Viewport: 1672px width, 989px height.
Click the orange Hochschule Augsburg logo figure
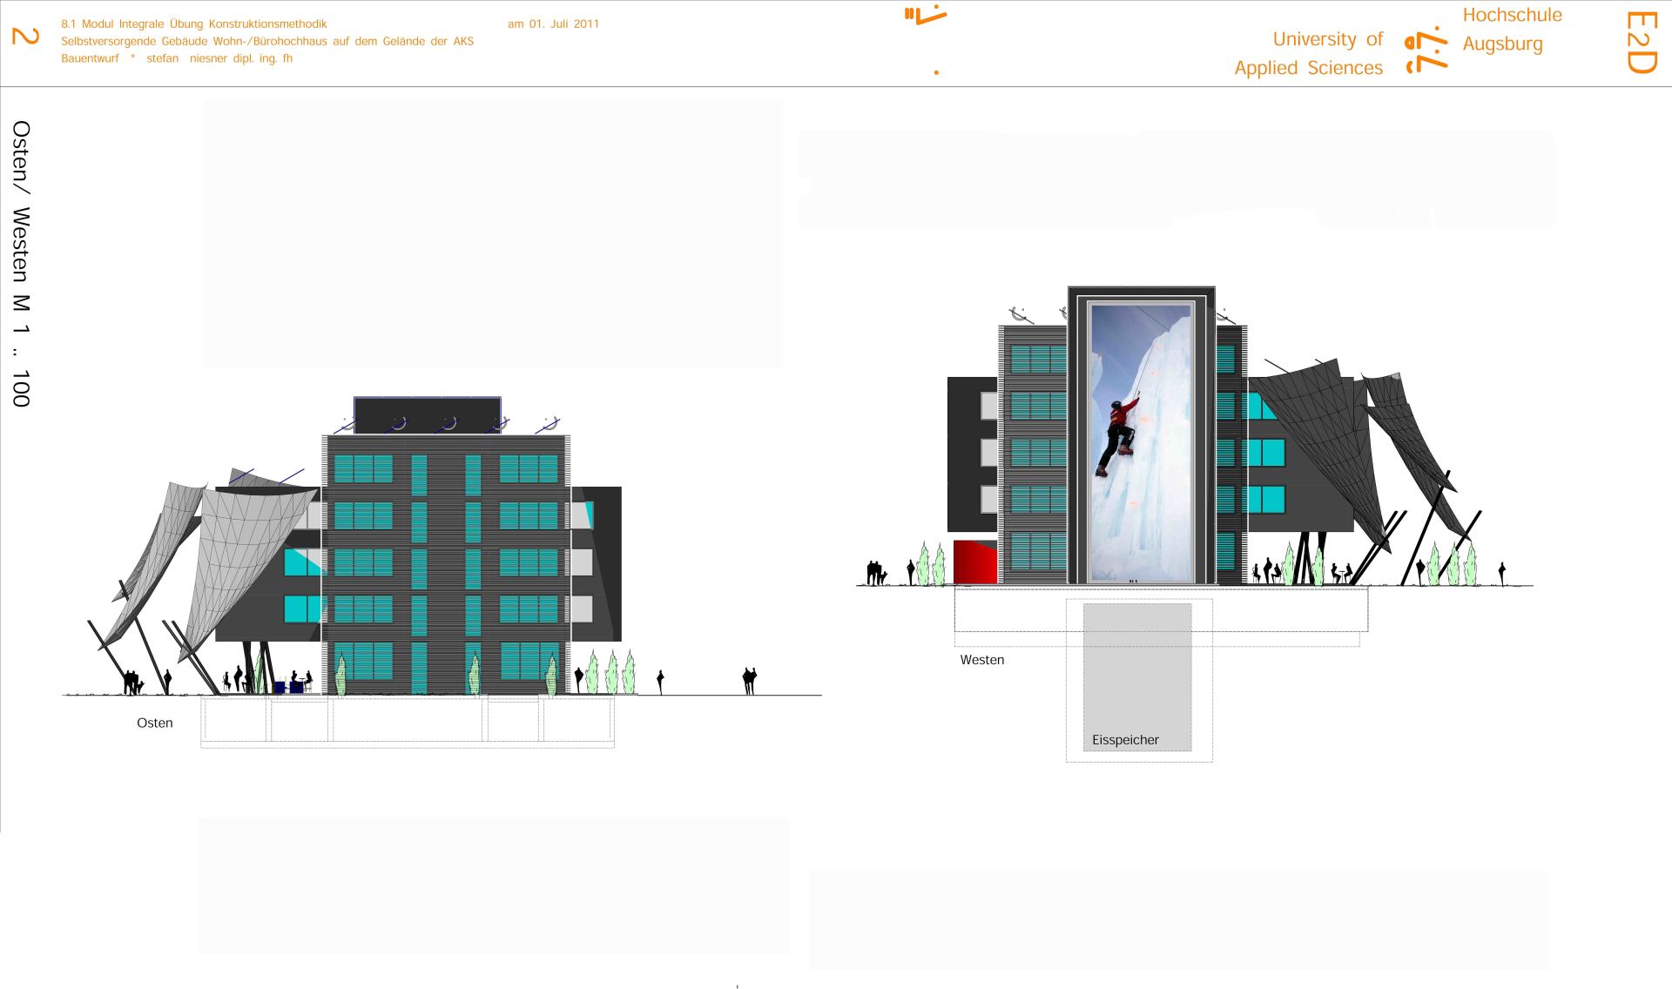[1426, 50]
